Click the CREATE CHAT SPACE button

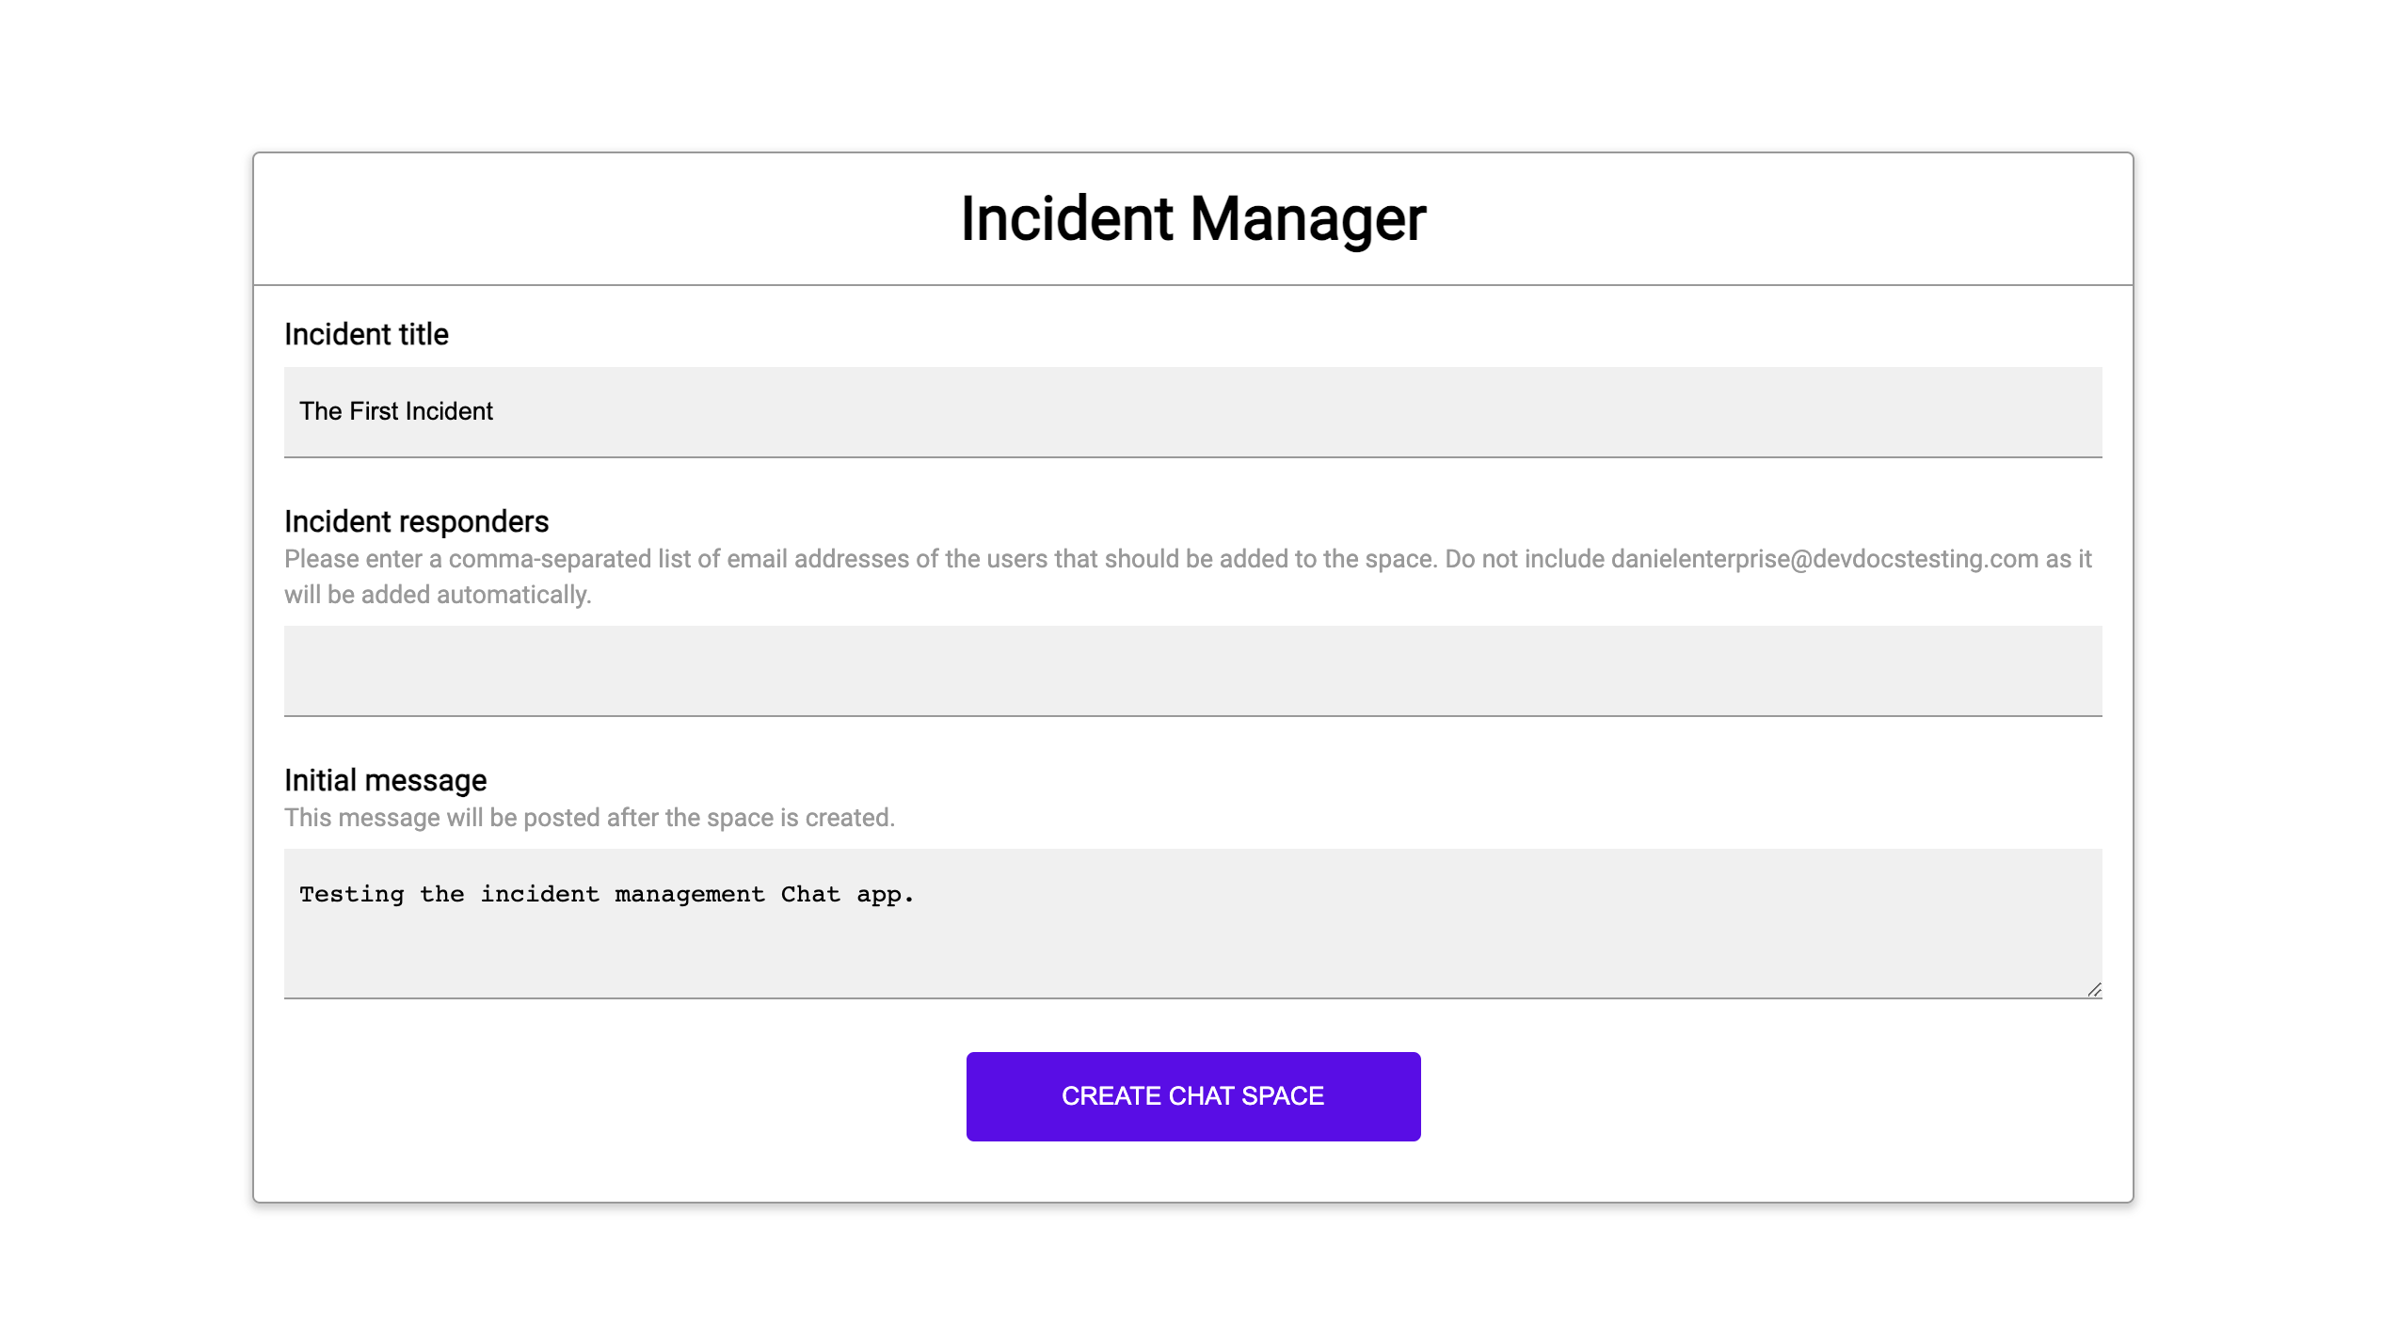click(x=1192, y=1096)
